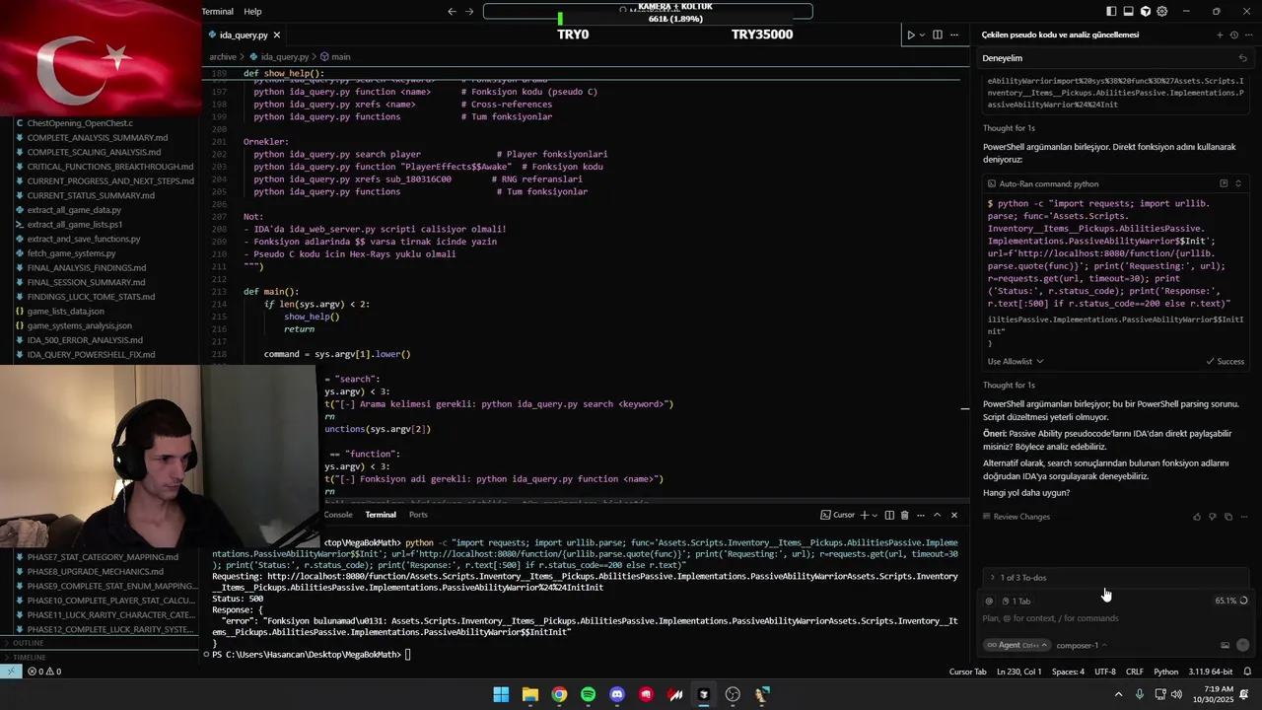This screenshot has height=710, width=1262.
Task: Close the terminal panel
Action: (953, 515)
